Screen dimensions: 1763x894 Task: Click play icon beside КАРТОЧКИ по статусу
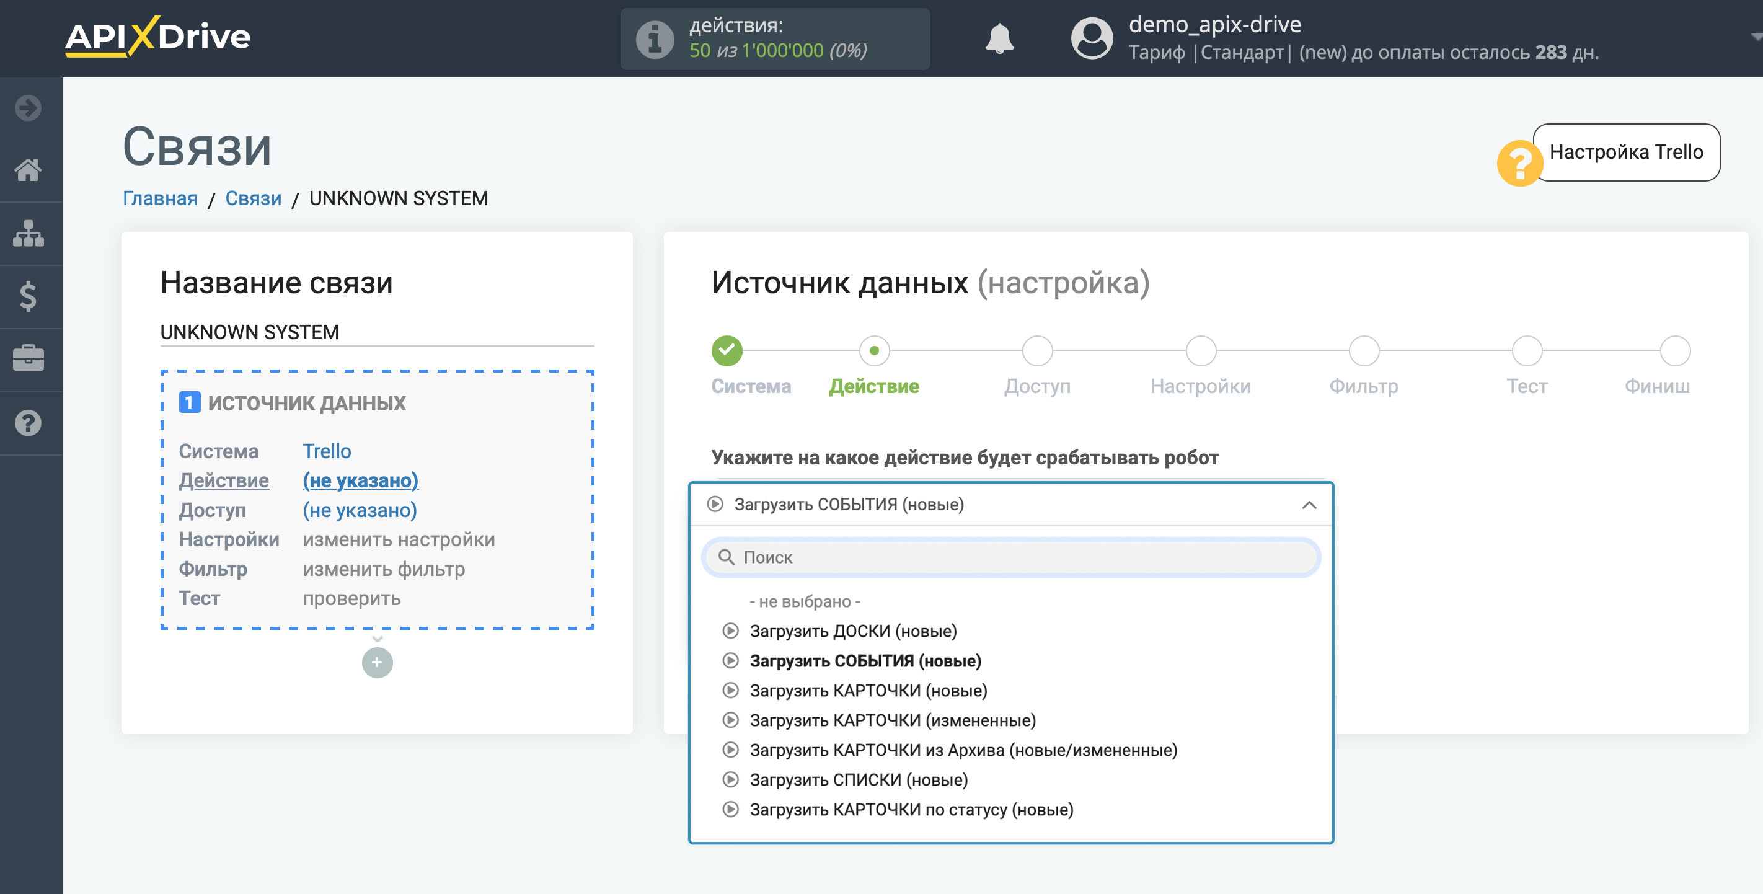pos(730,810)
